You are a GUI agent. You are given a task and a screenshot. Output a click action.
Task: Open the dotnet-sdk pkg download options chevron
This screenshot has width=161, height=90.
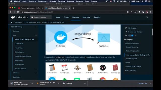coord(58,83)
